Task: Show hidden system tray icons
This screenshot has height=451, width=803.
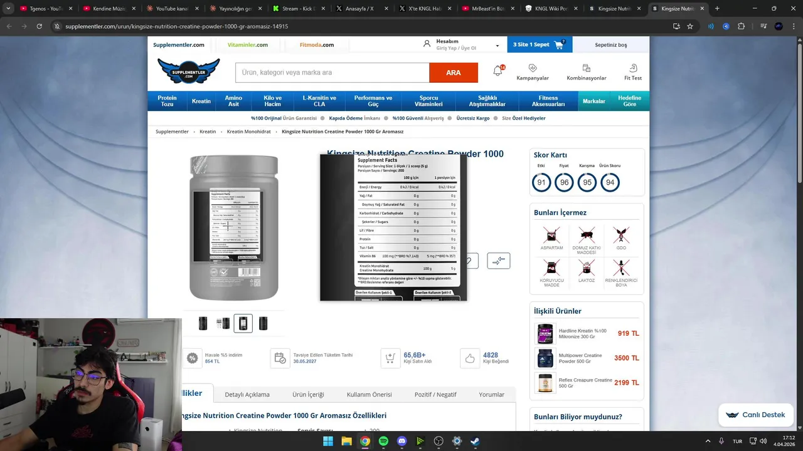Action: 708,441
